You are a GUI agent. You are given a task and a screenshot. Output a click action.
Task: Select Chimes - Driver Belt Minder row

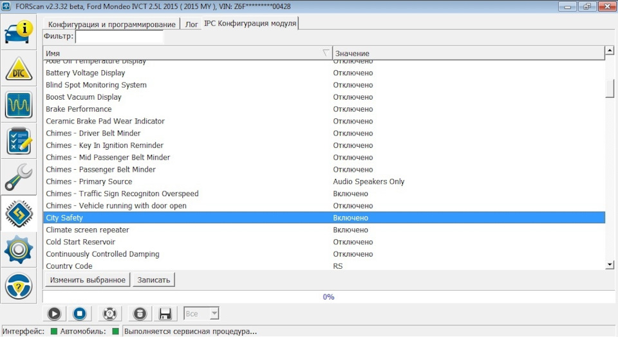324,133
